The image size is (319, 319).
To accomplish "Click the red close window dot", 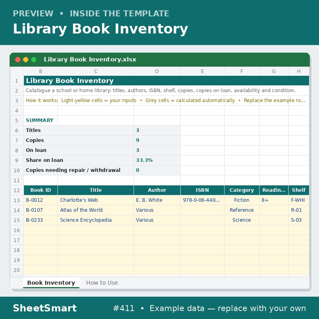I will point(18,59).
